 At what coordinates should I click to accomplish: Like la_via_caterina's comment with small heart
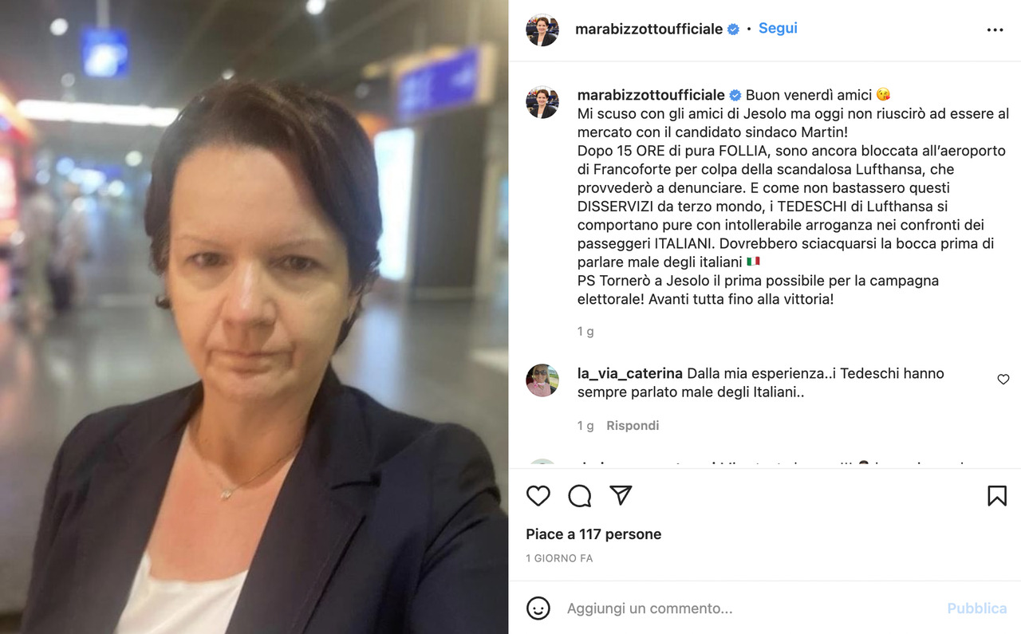[x=1003, y=380]
